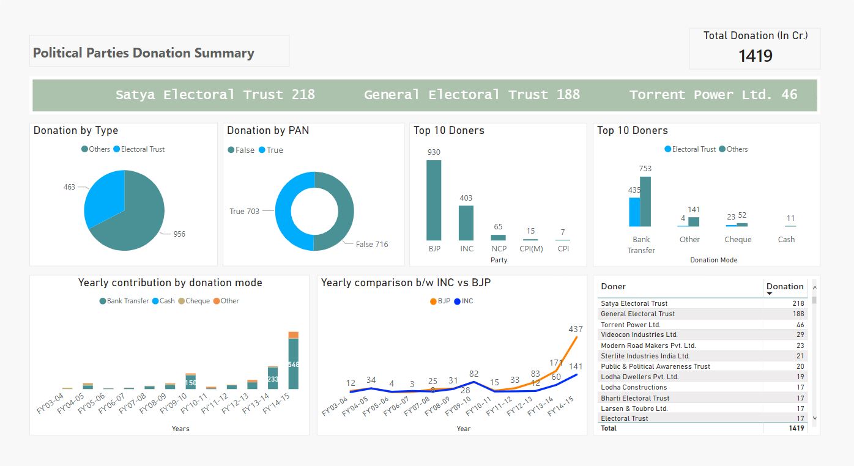The width and height of the screenshot is (854, 466).
Task: Click Videocon Industries Ltd. in the table
Action: pyautogui.click(x=639, y=335)
